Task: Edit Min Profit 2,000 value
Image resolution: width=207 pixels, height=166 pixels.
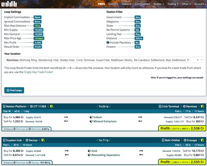Action: (38, 43)
